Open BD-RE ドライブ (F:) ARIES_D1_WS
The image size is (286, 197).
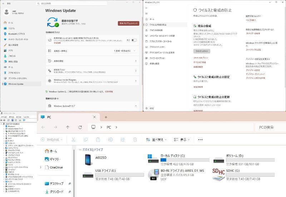tap(176, 175)
